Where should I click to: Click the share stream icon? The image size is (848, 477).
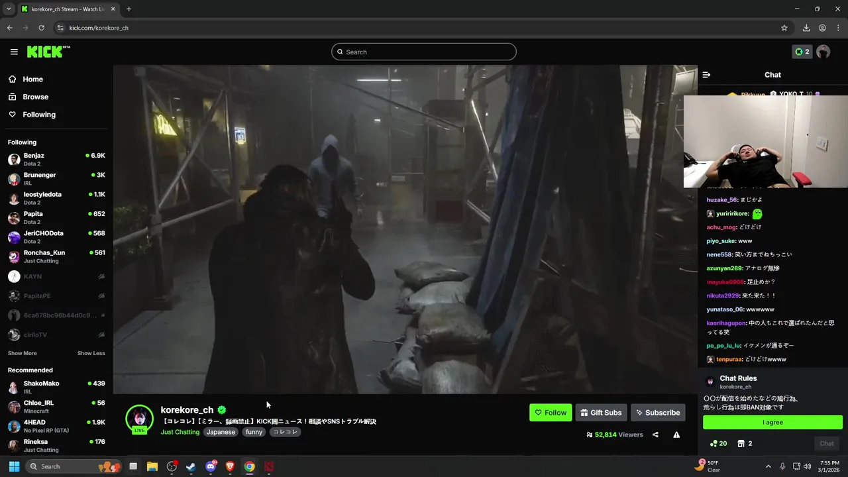point(655,435)
